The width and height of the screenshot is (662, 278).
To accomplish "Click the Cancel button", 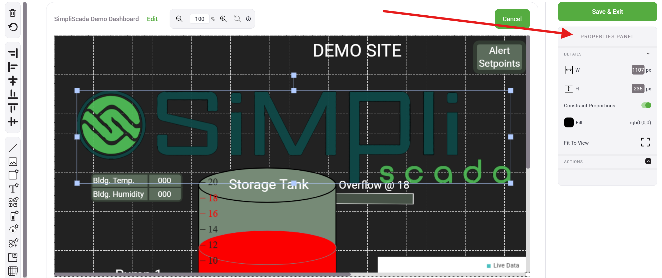I will [x=512, y=19].
